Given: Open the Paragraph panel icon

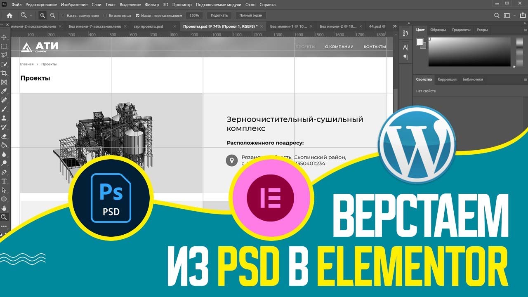Looking at the screenshot, I should point(405,57).
